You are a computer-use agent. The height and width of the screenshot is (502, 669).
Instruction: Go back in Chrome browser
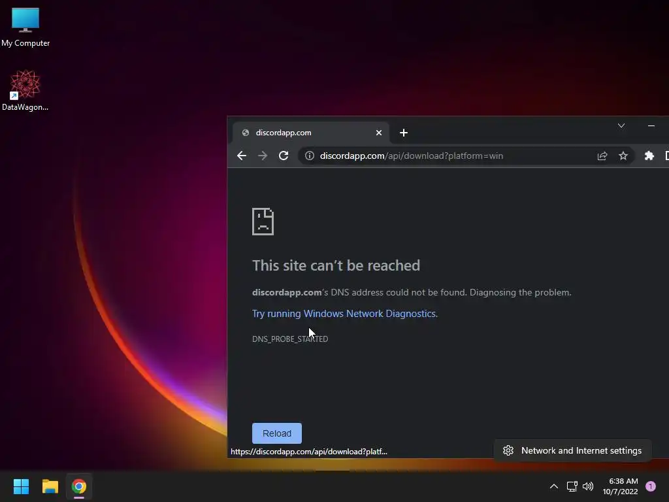pyautogui.click(x=242, y=156)
